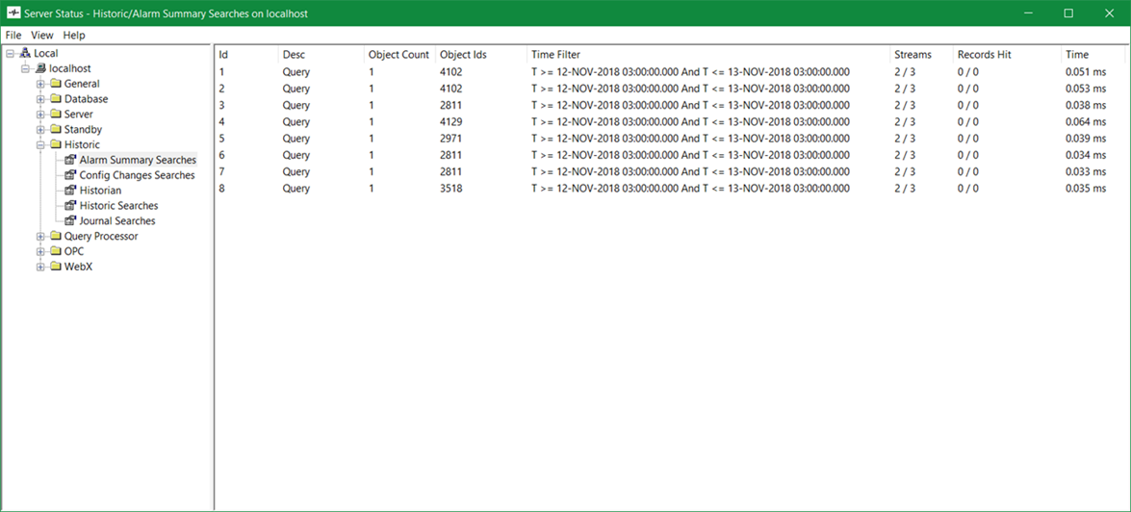This screenshot has height=512, width=1131.
Task: Open the File menu
Action: (x=13, y=36)
